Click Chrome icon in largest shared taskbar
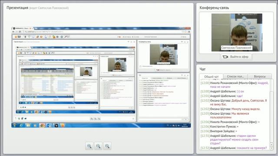This screenshot has width=278, height=156. [42, 125]
